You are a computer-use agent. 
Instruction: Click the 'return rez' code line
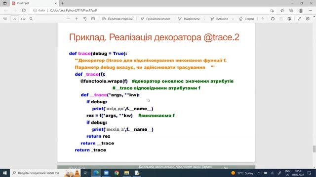click(98, 136)
